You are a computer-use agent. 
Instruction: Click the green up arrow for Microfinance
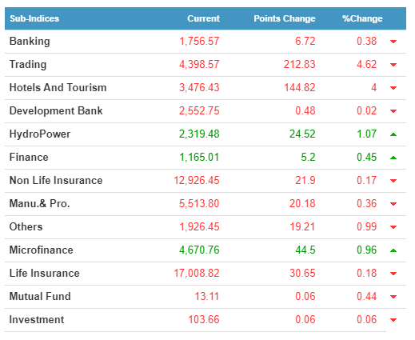[x=393, y=250]
